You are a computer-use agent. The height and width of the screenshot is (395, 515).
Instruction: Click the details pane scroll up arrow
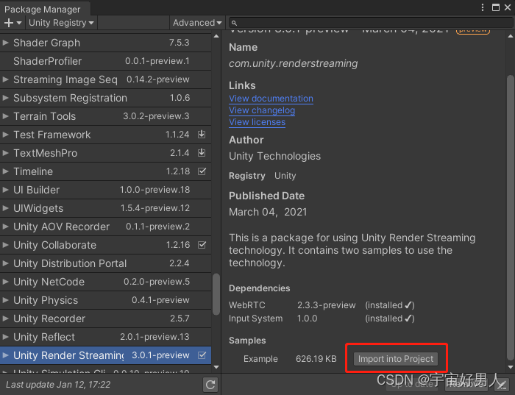[x=510, y=36]
